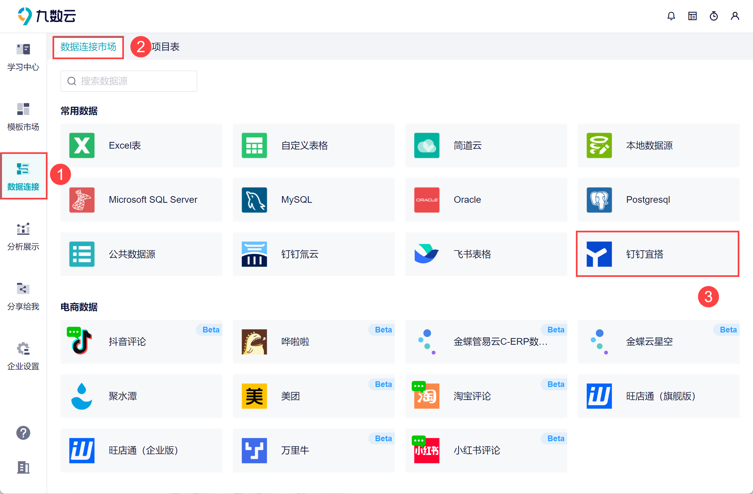Image resolution: width=753 pixels, height=494 pixels.
Task: Select the Oracle database tile
Action: tap(486, 200)
